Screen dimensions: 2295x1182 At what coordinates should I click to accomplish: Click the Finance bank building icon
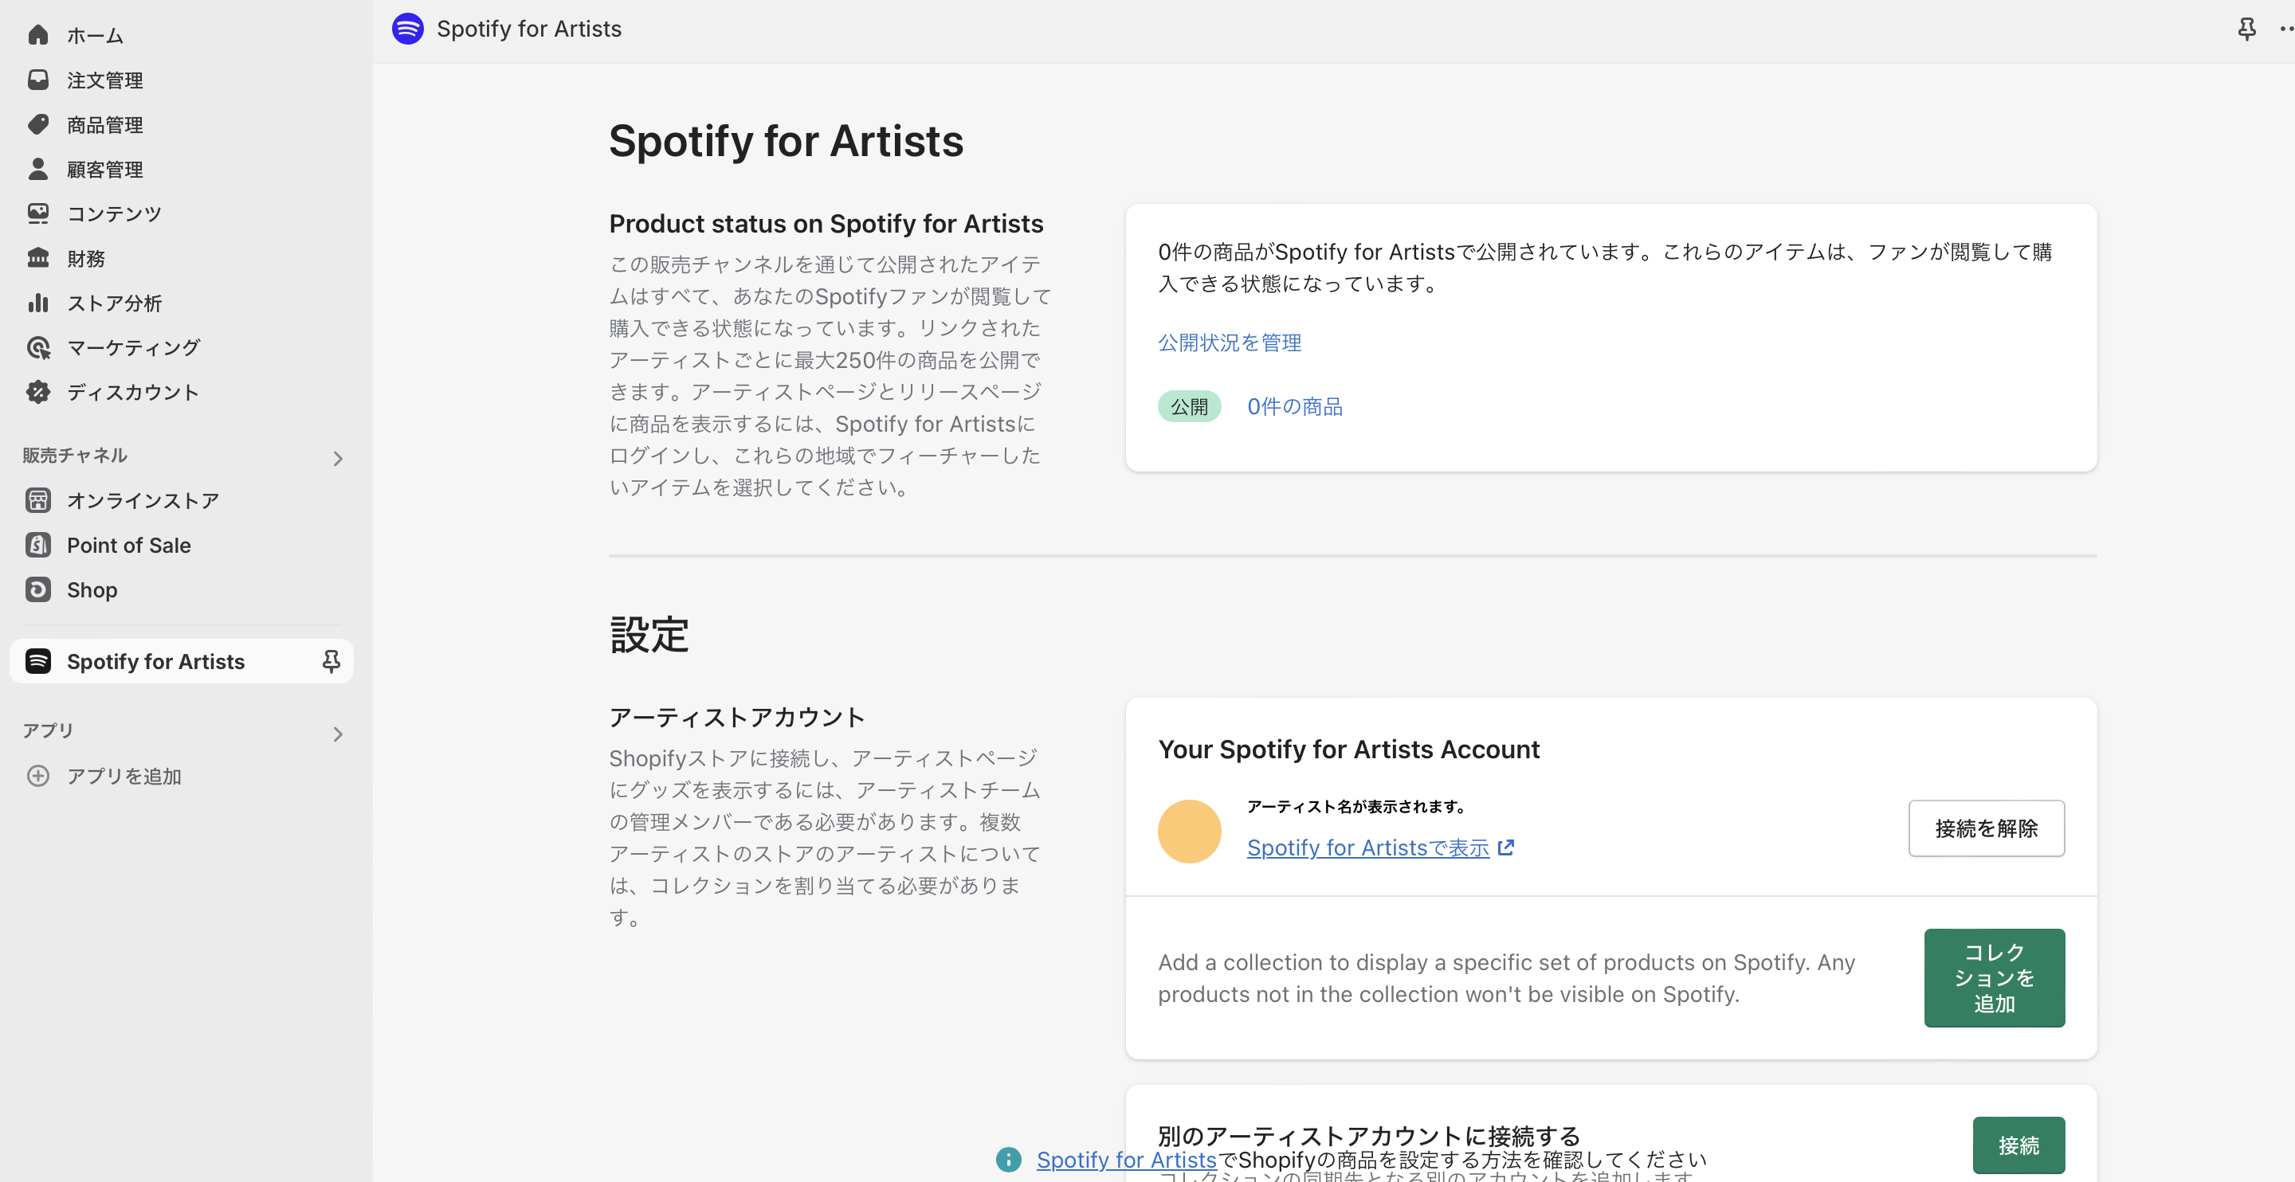coord(37,257)
